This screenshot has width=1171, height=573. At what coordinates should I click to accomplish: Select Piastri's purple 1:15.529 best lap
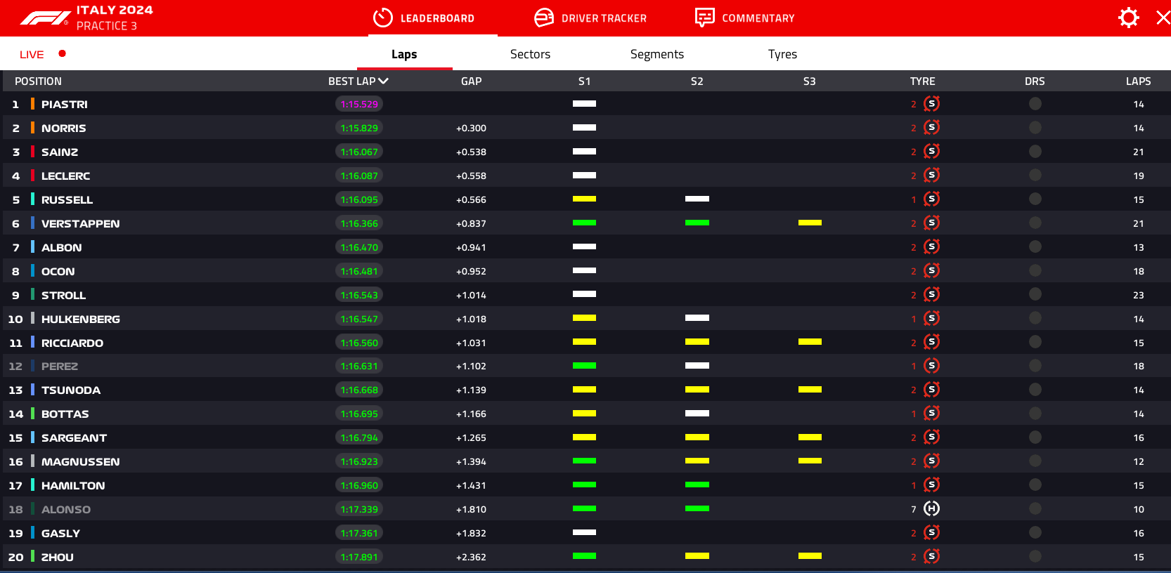coord(359,104)
